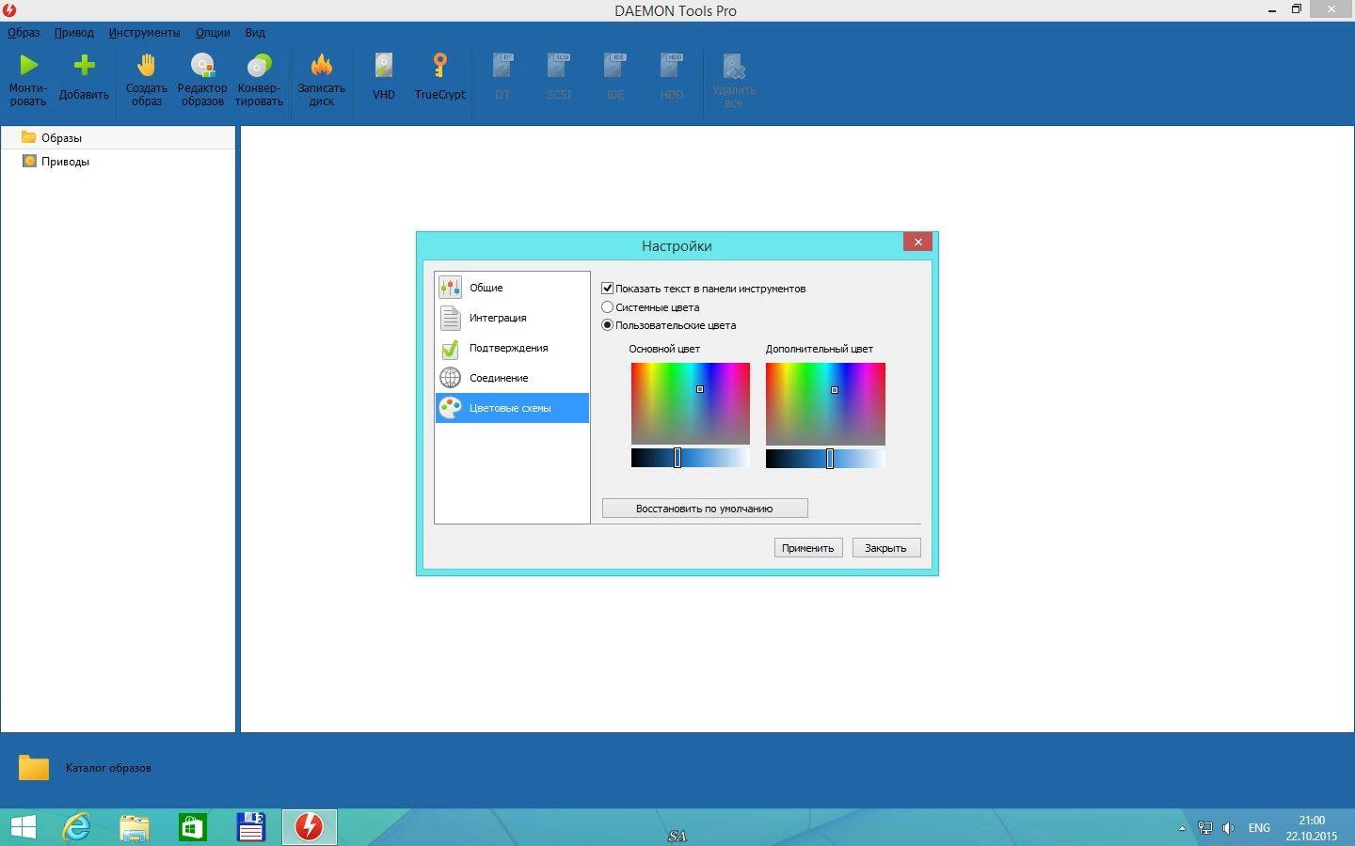Click the Convert (Конвертировать) icon
This screenshot has width=1355, height=846.
(259, 65)
